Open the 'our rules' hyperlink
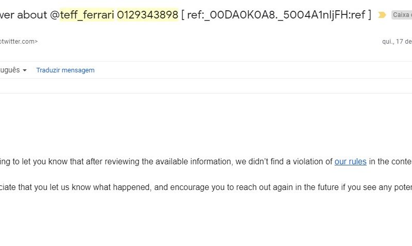 coord(350,161)
